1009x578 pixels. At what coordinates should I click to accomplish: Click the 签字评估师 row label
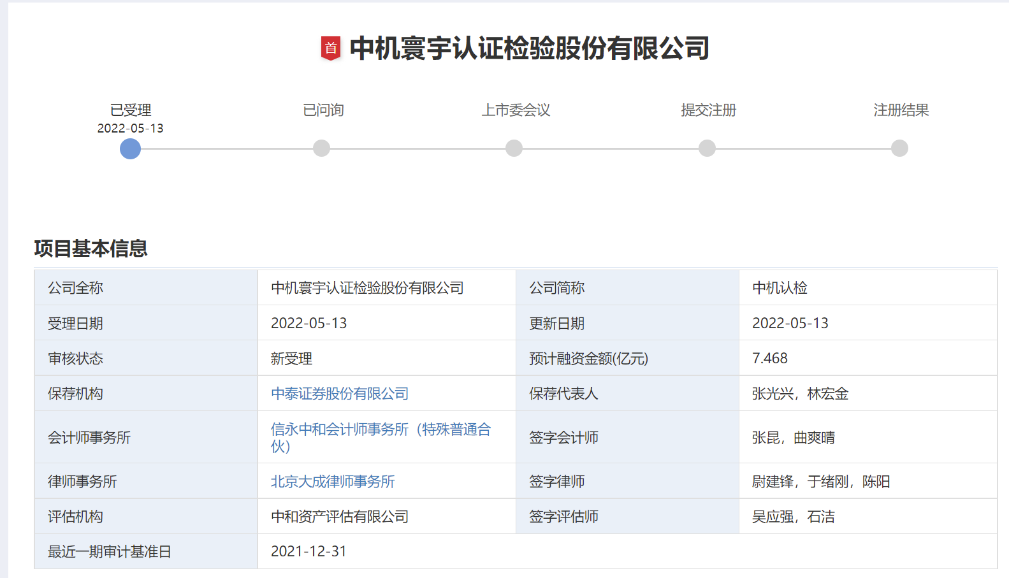pyautogui.click(x=563, y=517)
